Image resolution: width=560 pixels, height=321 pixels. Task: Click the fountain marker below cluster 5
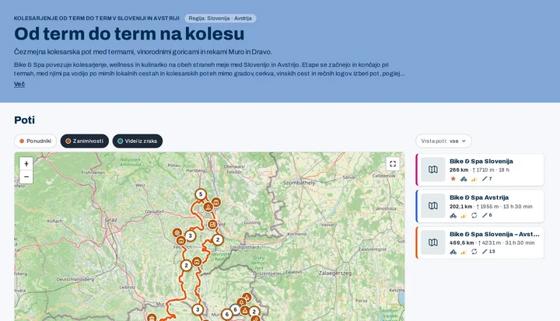tap(208, 207)
